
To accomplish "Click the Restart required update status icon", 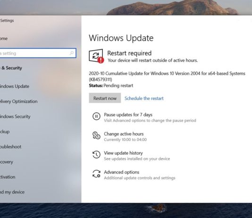I will 96,56.
